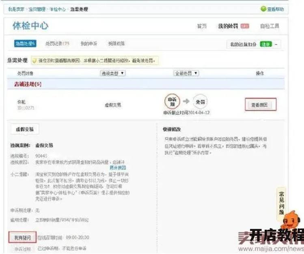The width and height of the screenshot is (304, 254).
Task: Open 我的处罚 in the top navigation
Action: tap(228, 26)
